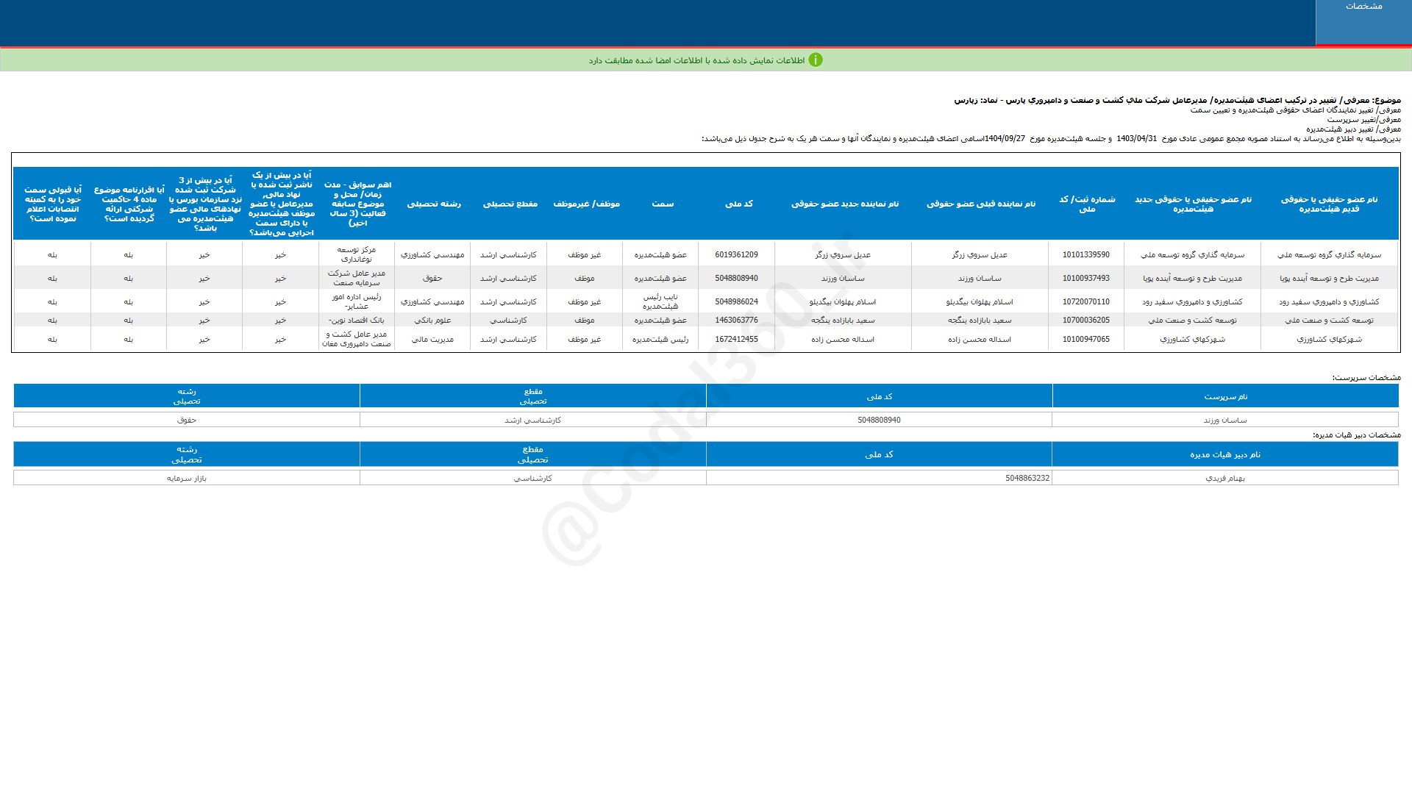Screen dimensions: 1412x794
Task: Click the نام دبیر هیات مدیره header
Action: pos(1225,454)
